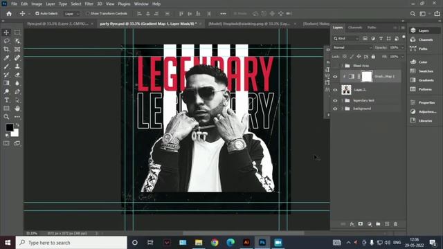Open the Opacity value dropdown
Viewport: 443px width, 249px height.
(403, 48)
